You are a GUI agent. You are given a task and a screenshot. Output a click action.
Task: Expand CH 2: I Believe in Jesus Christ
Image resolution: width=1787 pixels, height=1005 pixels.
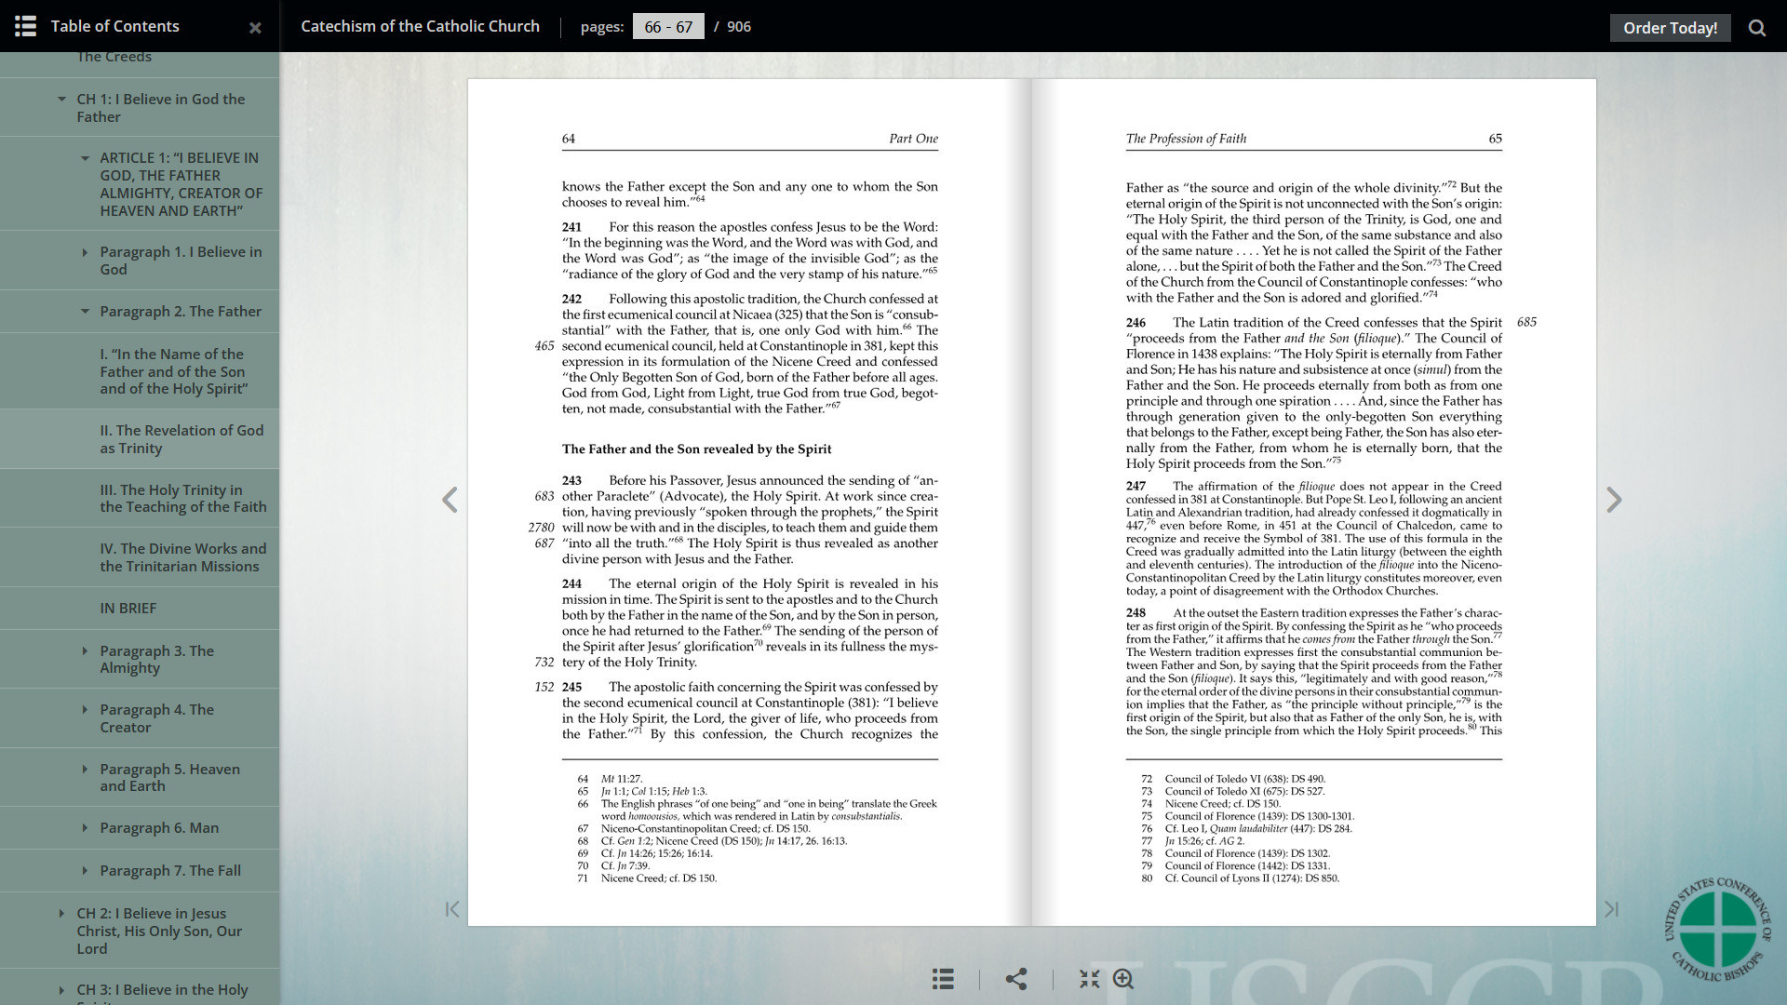(x=61, y=914)
